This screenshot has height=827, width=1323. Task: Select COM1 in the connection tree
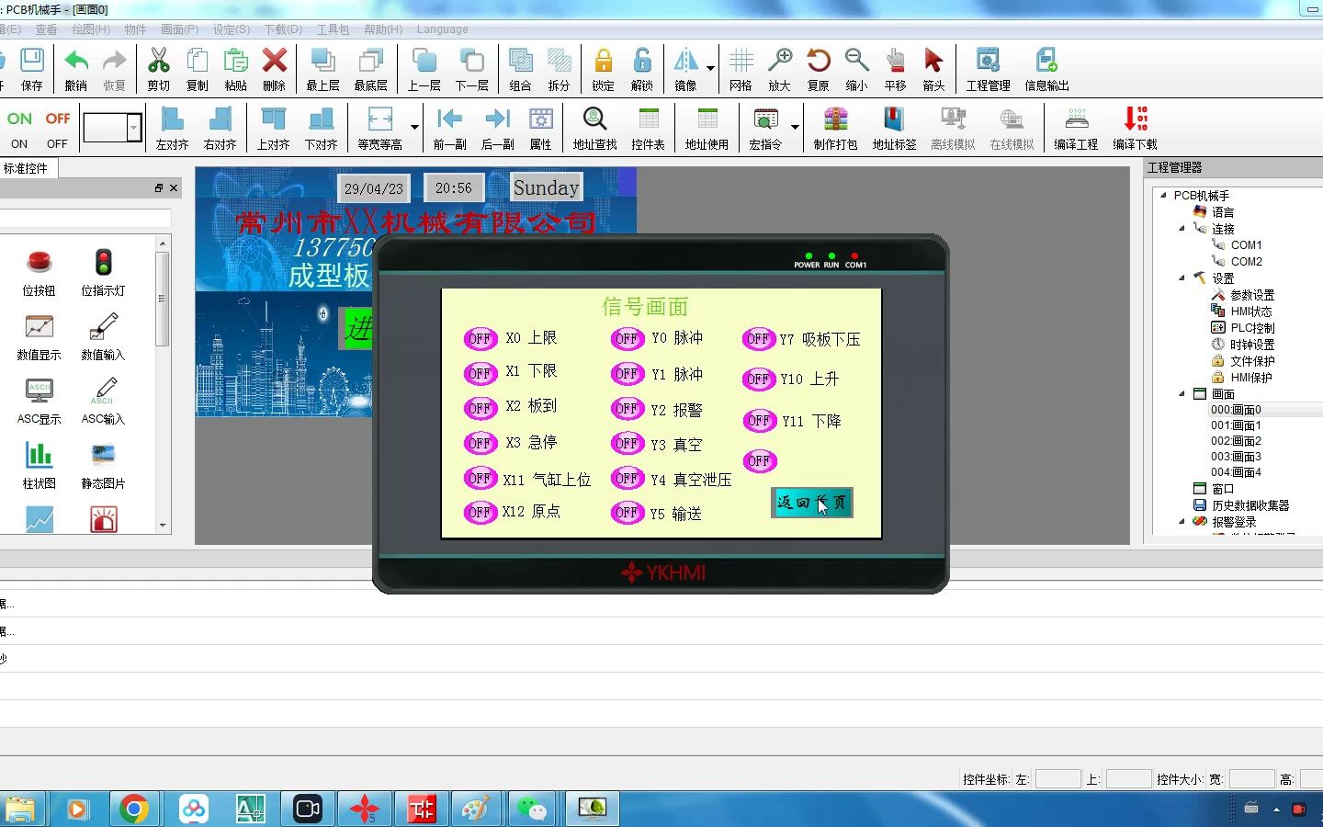click(x=1246, y=244)
